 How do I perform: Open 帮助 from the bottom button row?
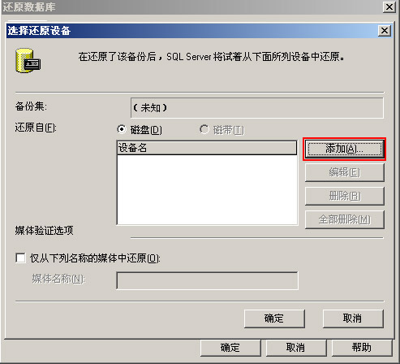tap(362, 348)
